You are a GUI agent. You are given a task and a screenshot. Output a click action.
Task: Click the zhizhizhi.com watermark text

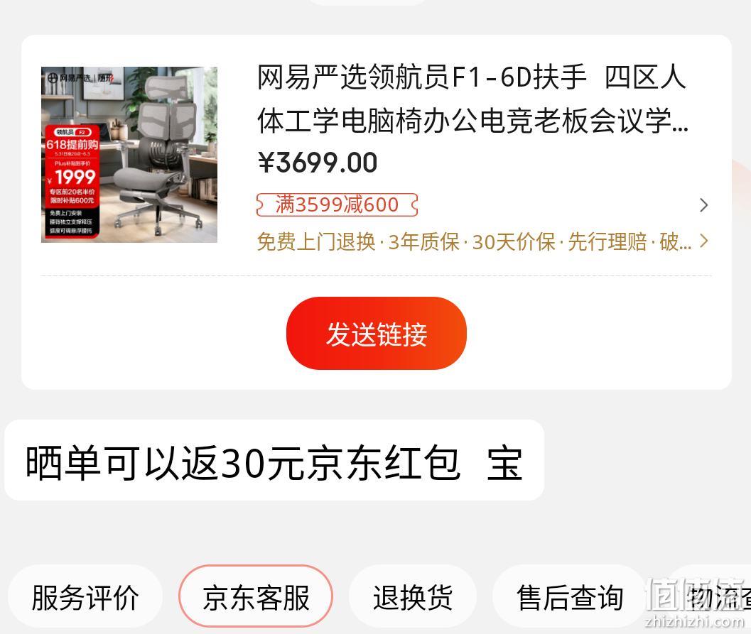pos(694,621)
